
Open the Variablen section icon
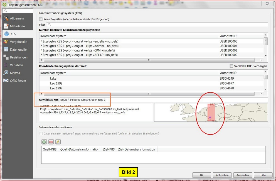pos(6,65)
